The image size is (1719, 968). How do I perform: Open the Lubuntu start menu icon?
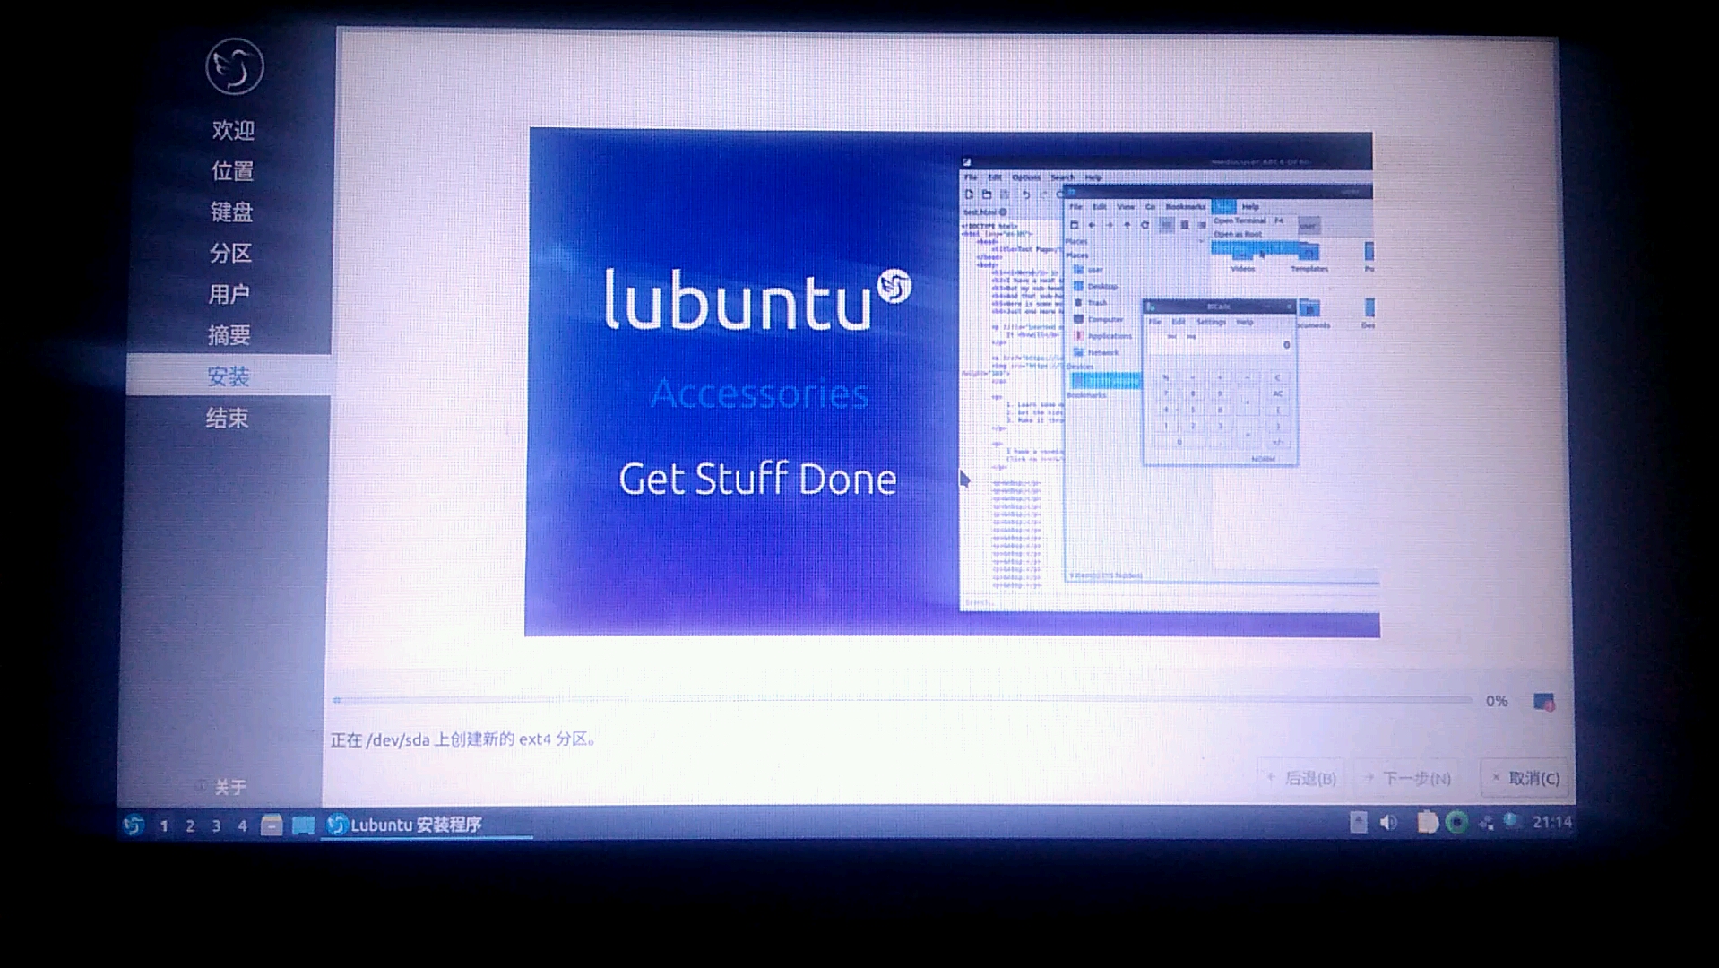pos(134,825)
